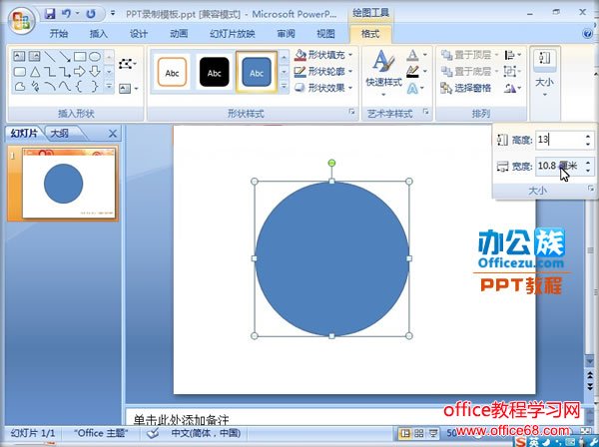Viewport: 599px width, 447px height.
Task: Select the straight line shape
Action: (x=50, y=57)
